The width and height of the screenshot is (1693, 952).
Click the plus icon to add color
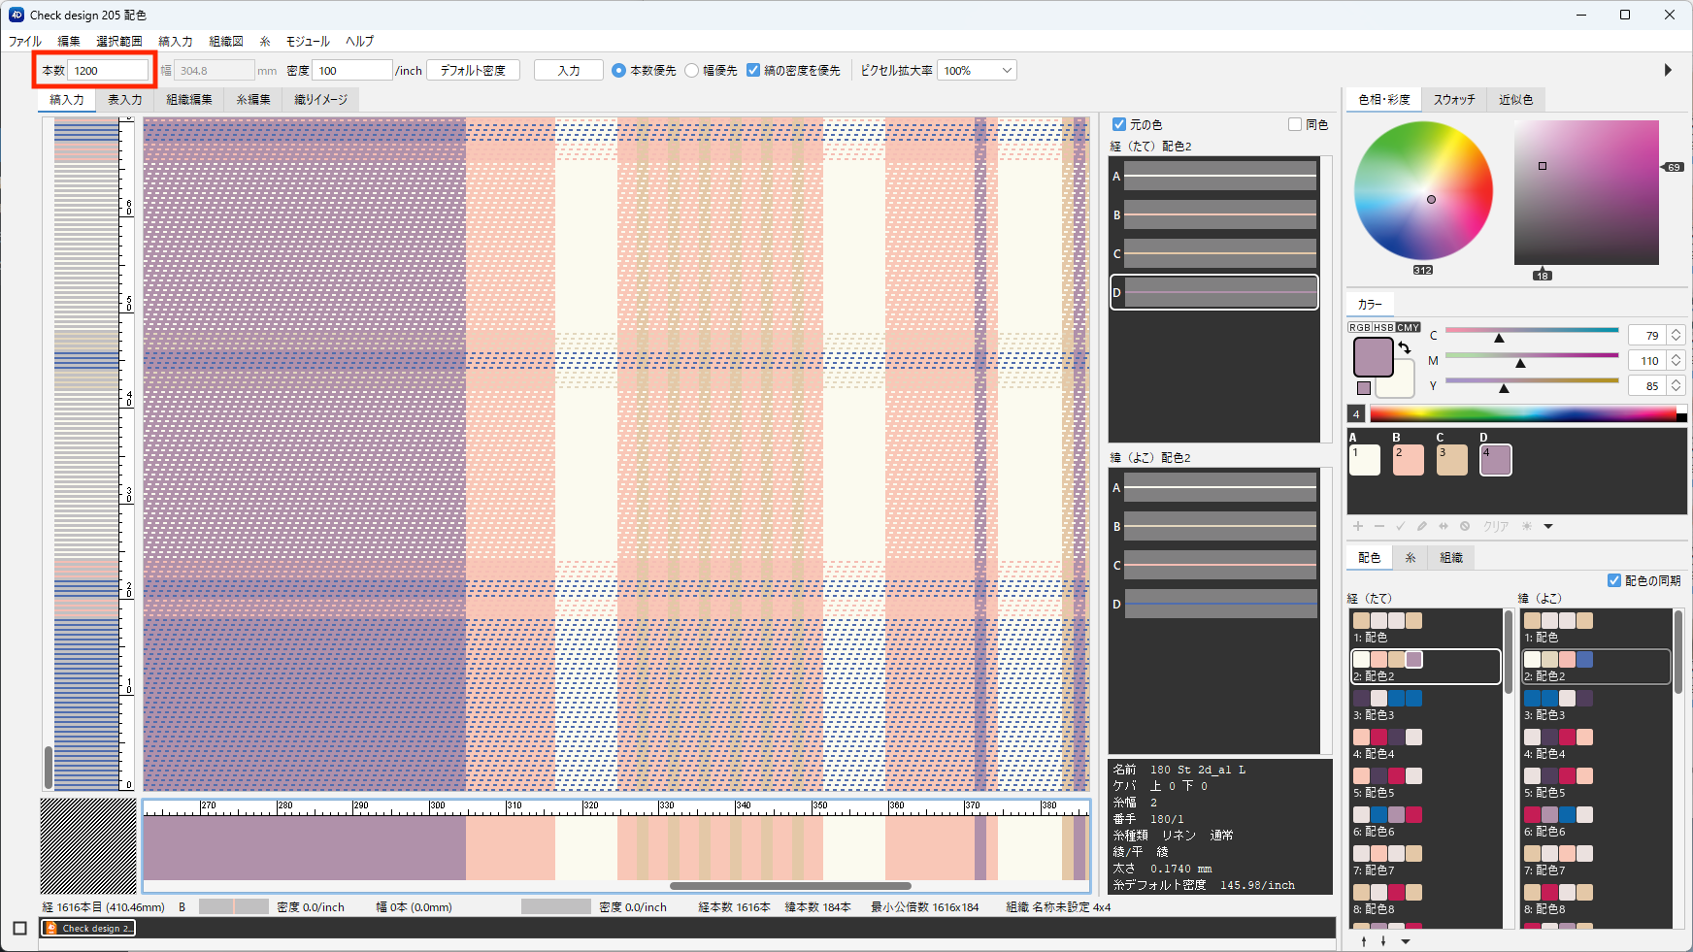pos(1358,526)
